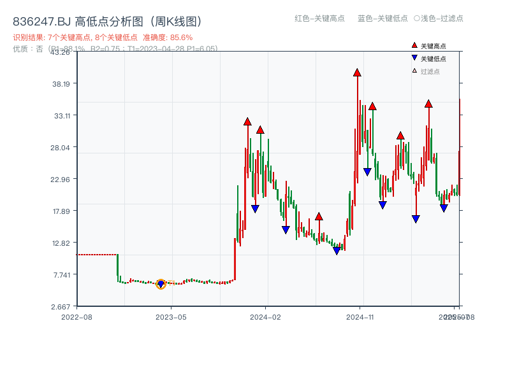Click the small red key-high marker near the 17 level
510x382 pixels.
point(319,216)
